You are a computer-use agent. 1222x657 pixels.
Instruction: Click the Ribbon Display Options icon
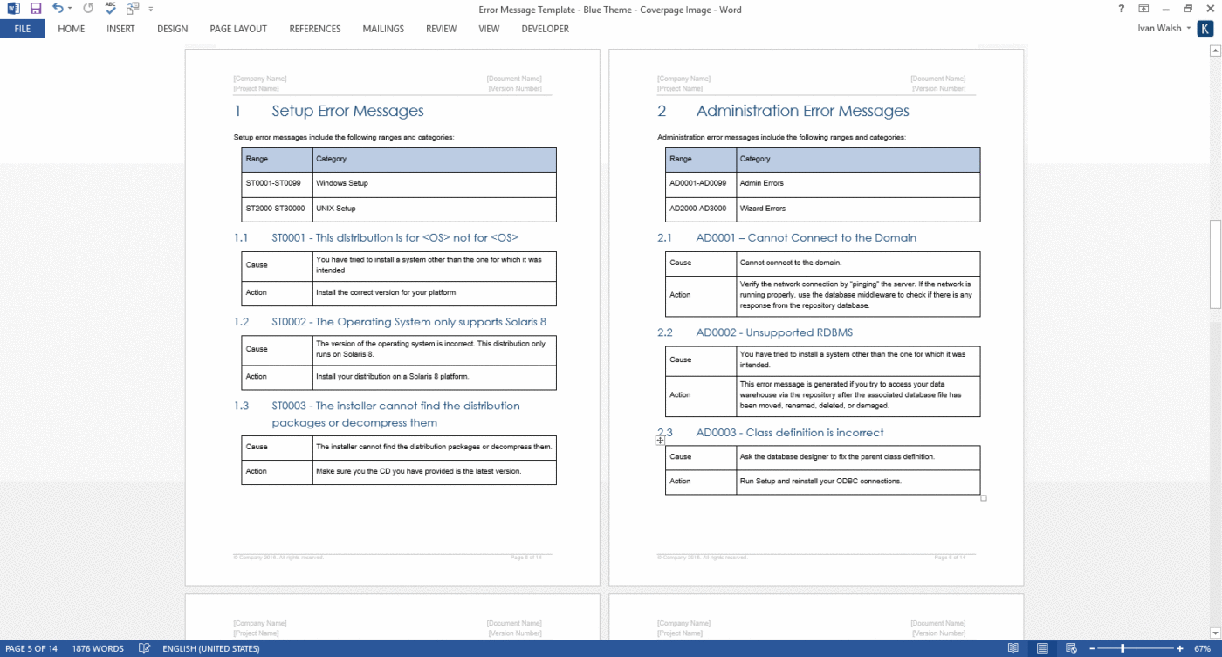(x=1143, y=10)
